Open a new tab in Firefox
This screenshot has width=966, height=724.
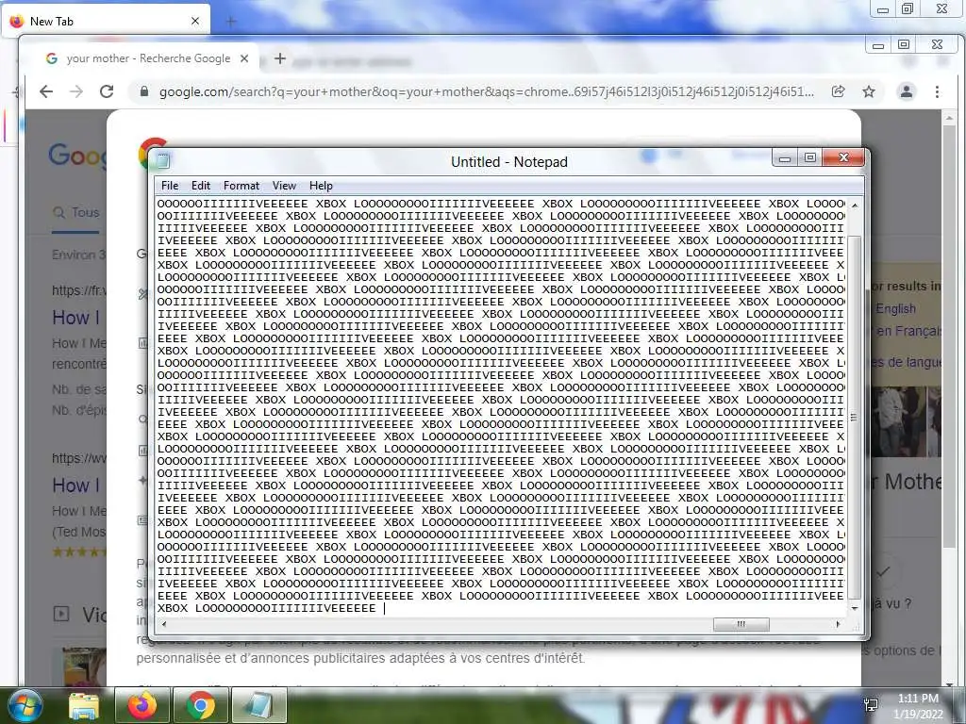point(231,22)
